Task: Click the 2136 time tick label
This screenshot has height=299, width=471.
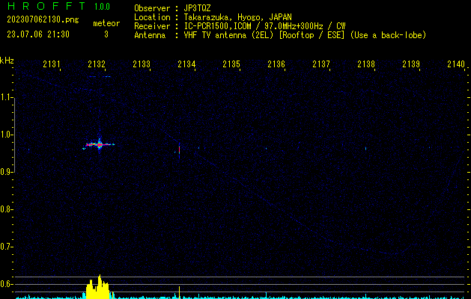Action: point(276,65)
